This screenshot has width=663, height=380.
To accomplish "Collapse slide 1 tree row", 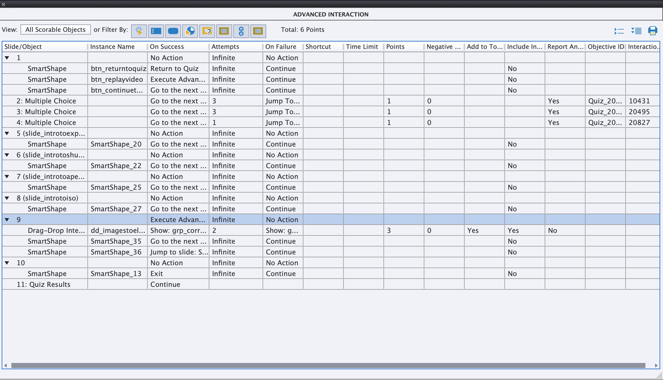I will click(x=7, y=58).
